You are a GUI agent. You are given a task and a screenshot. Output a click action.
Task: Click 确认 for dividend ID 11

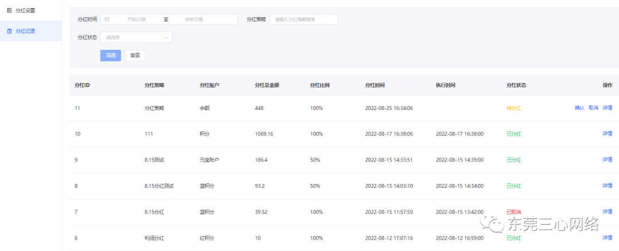coord(579,108)
